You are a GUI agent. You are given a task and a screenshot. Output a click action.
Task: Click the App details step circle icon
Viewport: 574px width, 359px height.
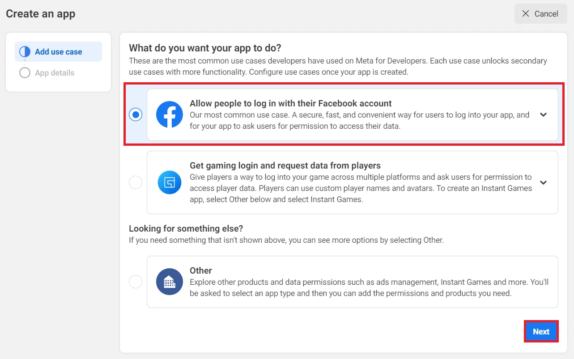point(25,72)
